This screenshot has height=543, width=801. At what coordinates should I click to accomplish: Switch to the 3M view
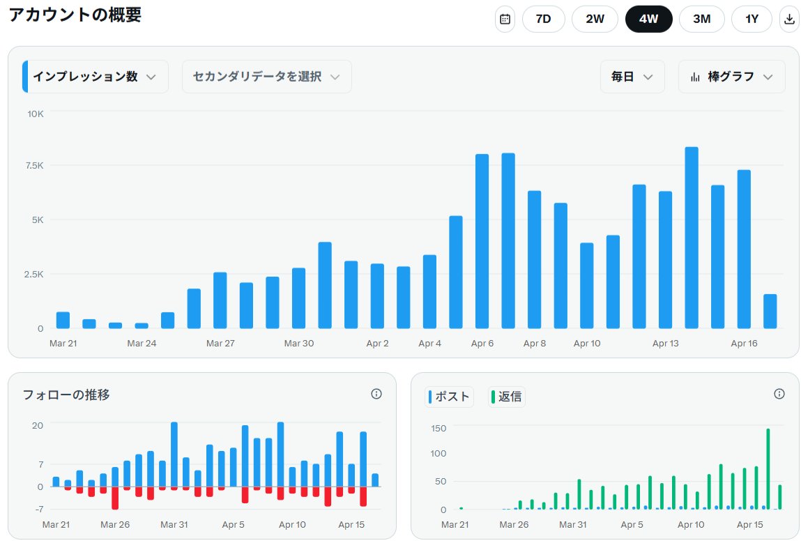tap(701, 19)
